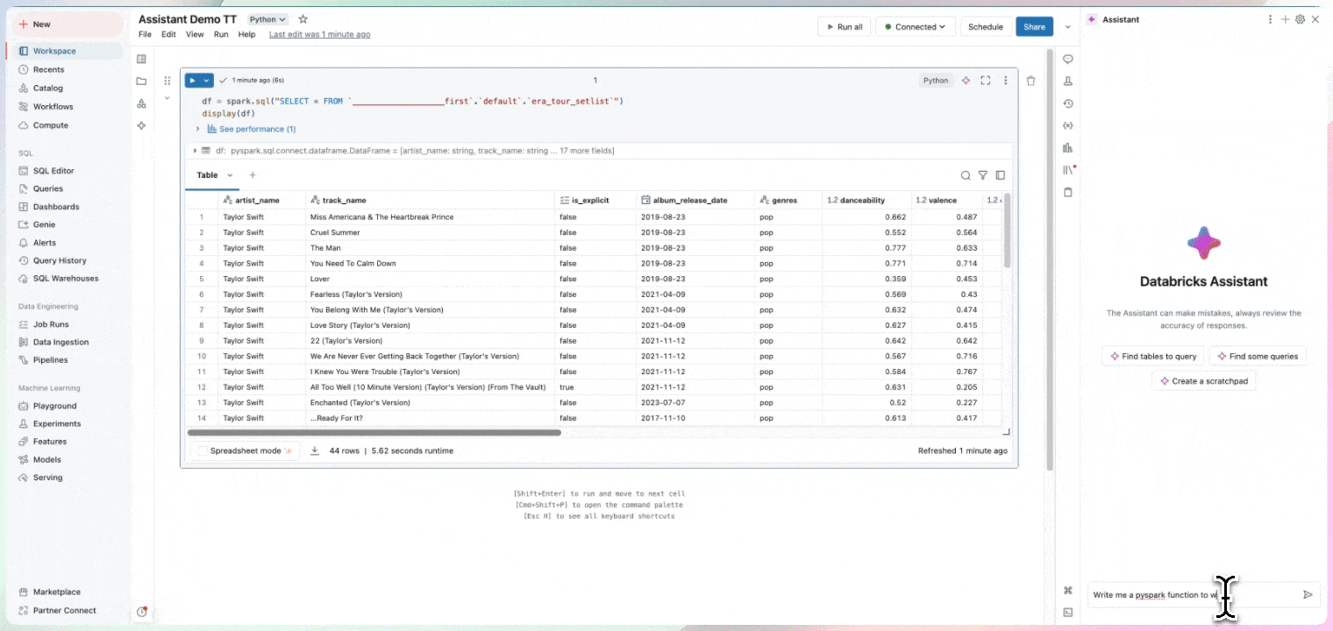This screenshot has width=1333, height=631.
Task: Delete the cell with the trash icon
Action: (x=1030, y=81)
